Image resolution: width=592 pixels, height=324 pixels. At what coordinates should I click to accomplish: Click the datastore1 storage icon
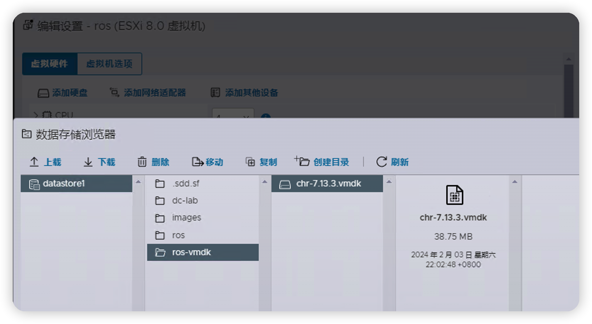(34, 184)
